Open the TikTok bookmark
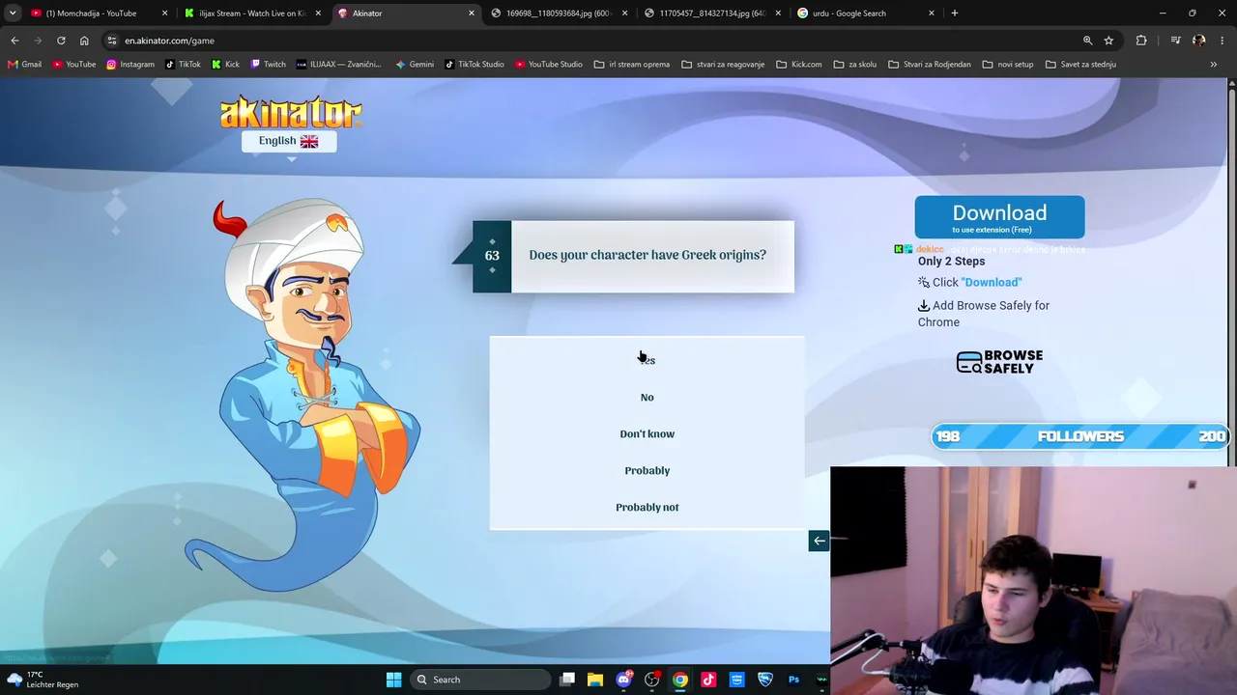This screenshot has width=1237, height=695. pyautogui.click(x=183, y=65)
